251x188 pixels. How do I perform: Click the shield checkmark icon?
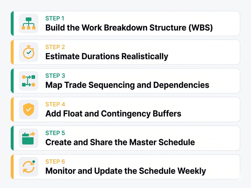[x=29, y=110]
